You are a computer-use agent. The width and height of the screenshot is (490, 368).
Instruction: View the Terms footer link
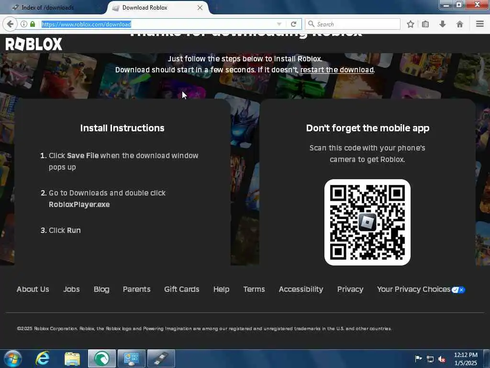pyautogui.click(x=254, y=289)
